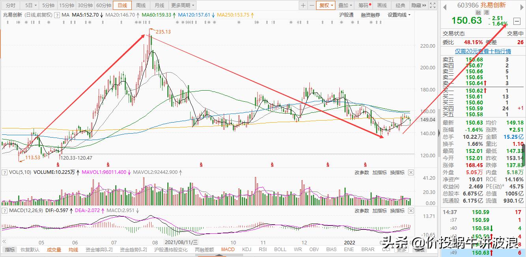
Task: Open the MA help question-mark icon
Action: pyautogui.click(x=58, y=15)
